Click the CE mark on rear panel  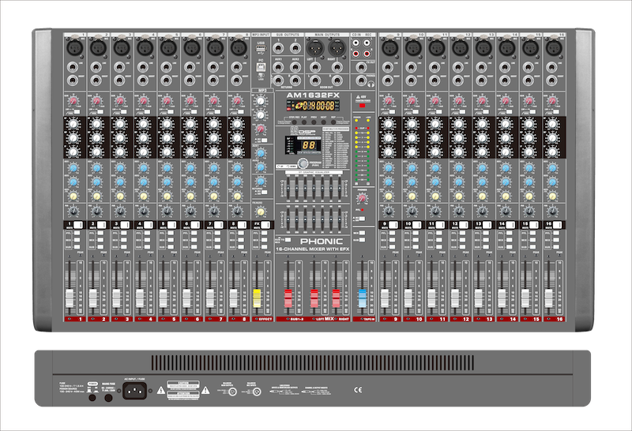(x=358, y=389)
